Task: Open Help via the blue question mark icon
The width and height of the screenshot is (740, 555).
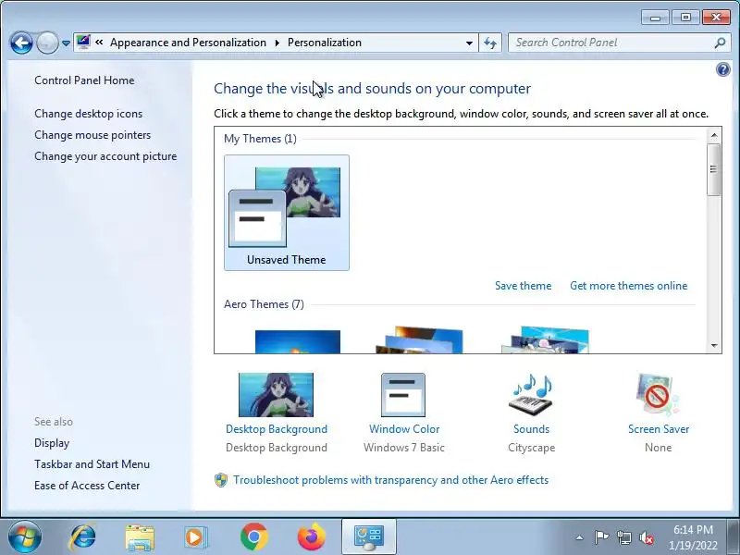Action: tap(722, 70)
